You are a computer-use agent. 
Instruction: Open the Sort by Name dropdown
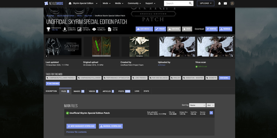tap(197, 105)
